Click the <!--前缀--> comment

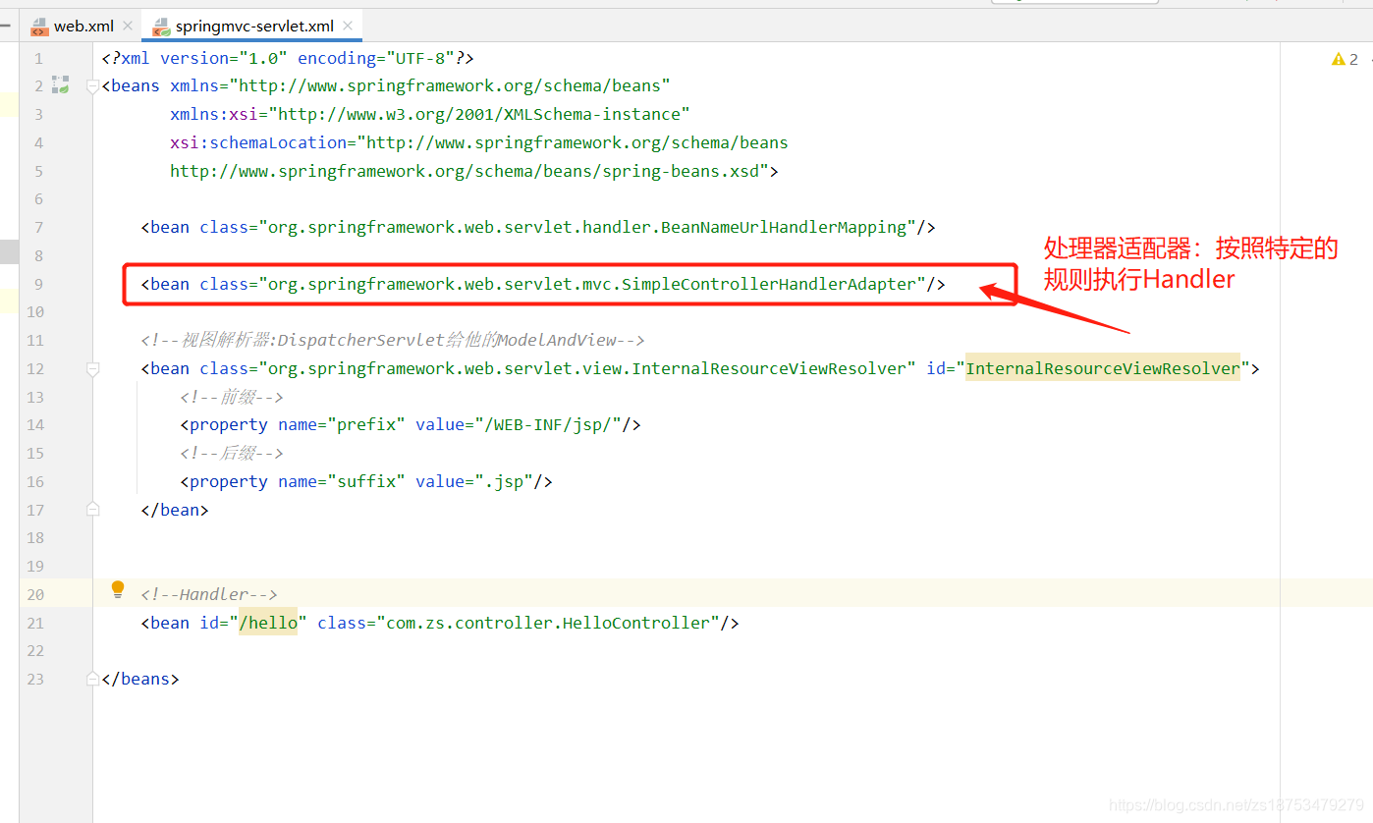232,397
